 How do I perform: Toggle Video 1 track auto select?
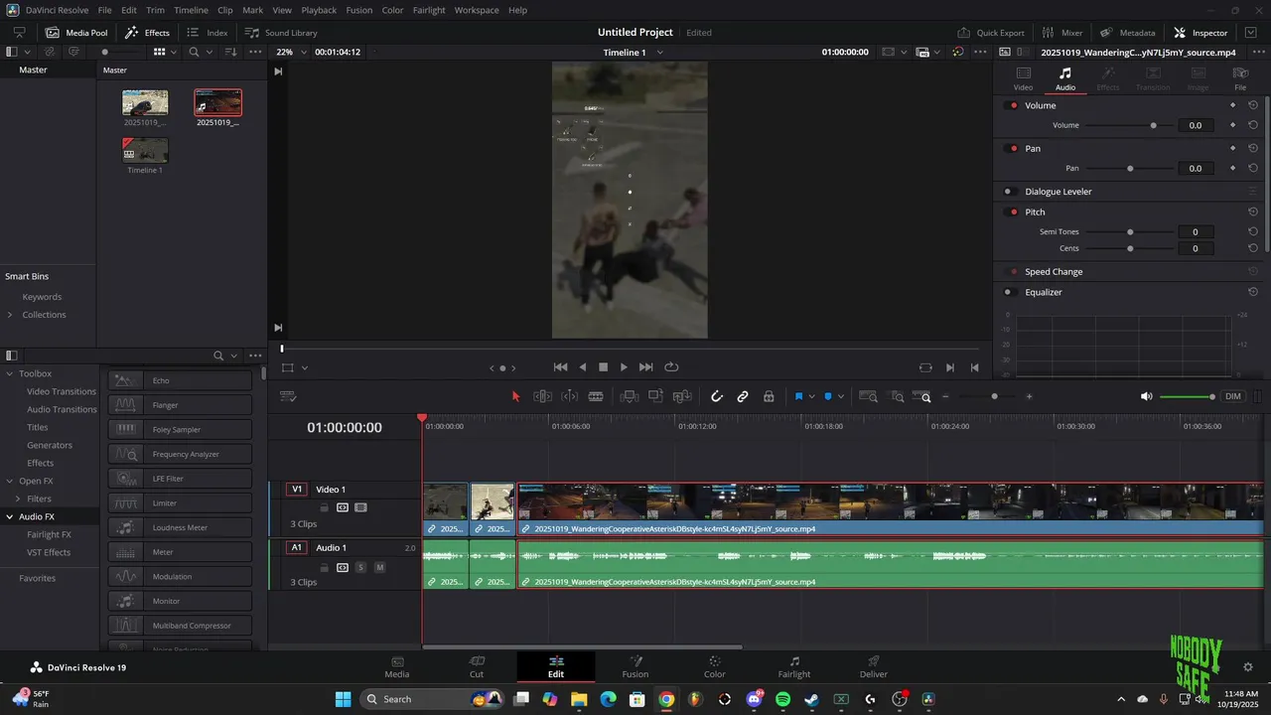343,507
